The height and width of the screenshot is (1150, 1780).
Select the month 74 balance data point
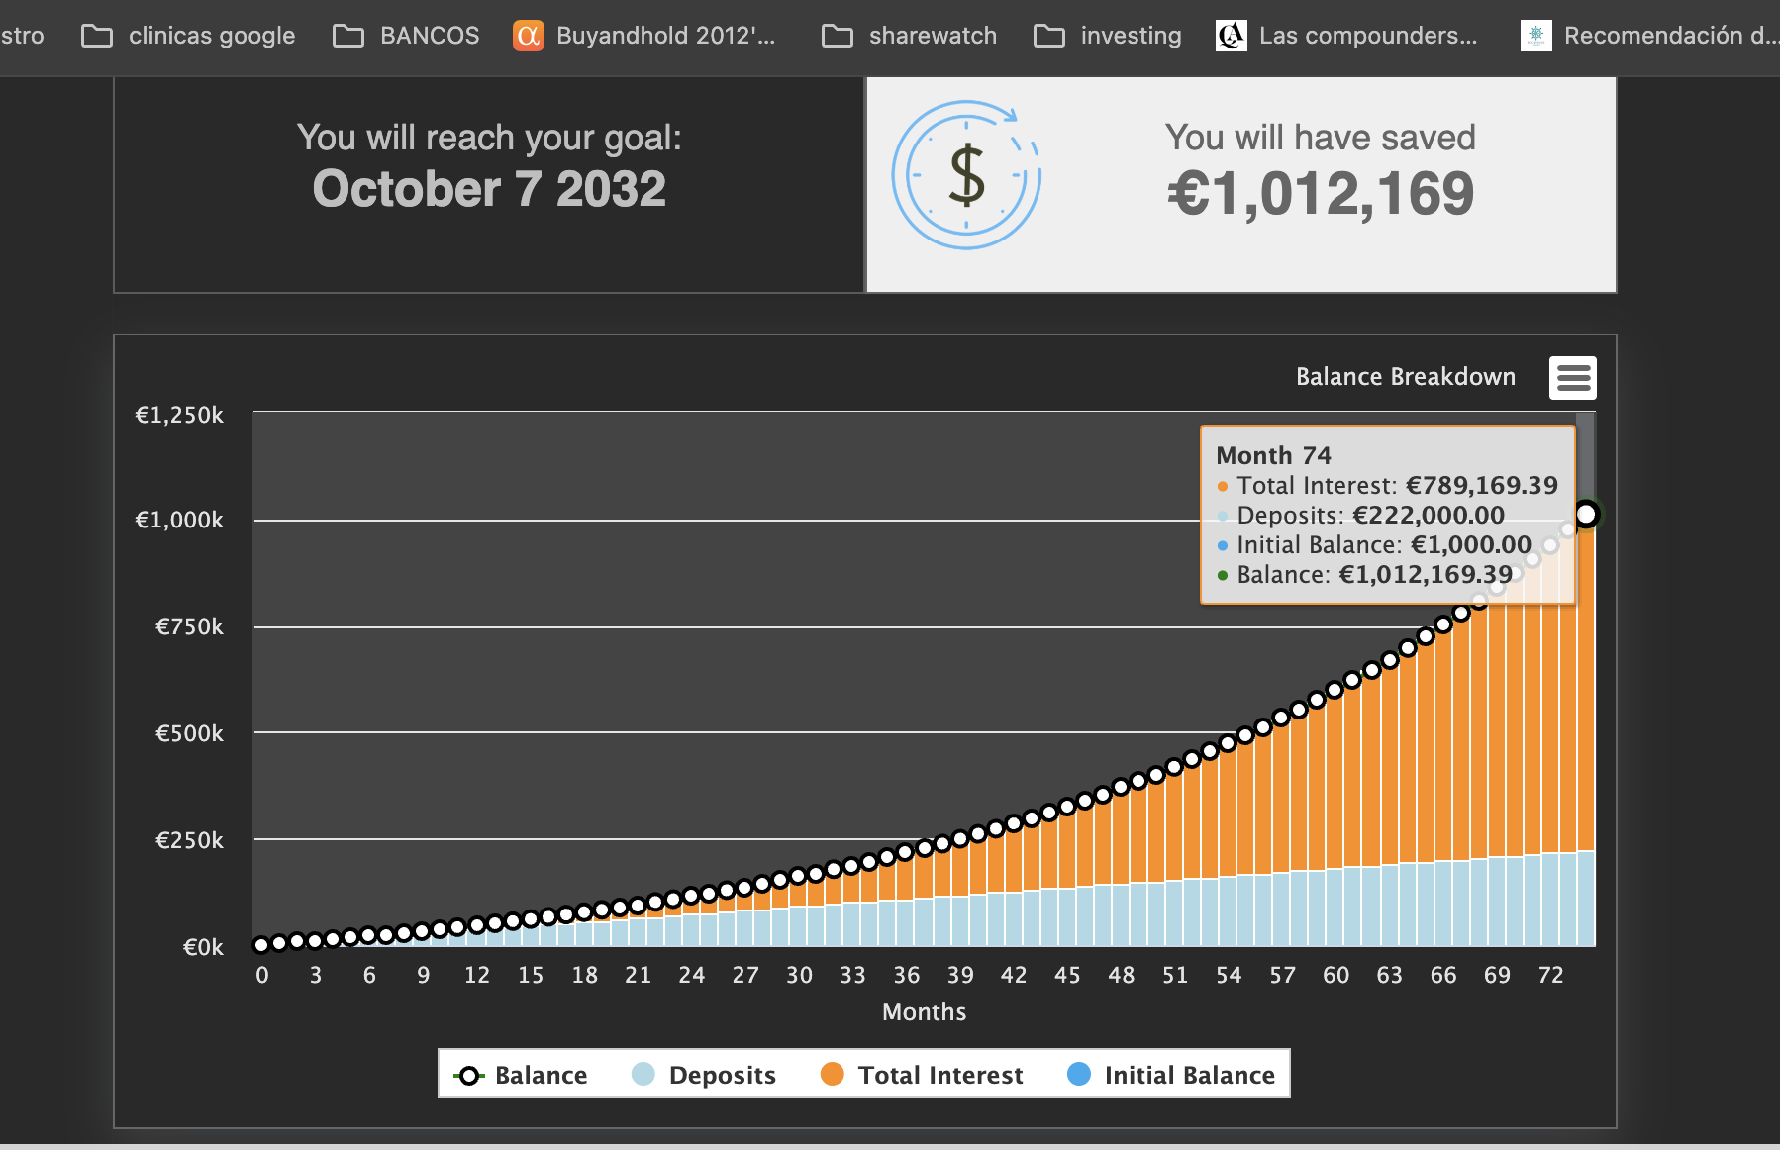point(1586,514)
